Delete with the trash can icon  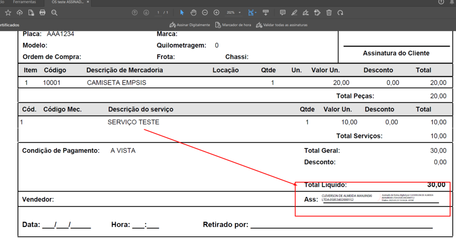pyautogui.click(x=329, y=12)
